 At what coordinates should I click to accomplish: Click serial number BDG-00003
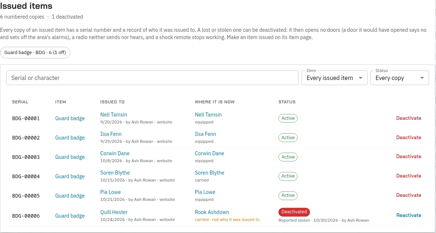pyautogui.click(x=26, y=157)
